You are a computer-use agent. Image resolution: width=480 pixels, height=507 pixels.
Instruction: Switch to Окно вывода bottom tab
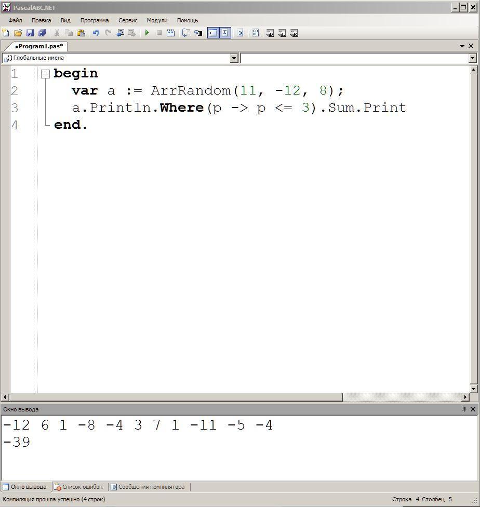tap(25, 487)
